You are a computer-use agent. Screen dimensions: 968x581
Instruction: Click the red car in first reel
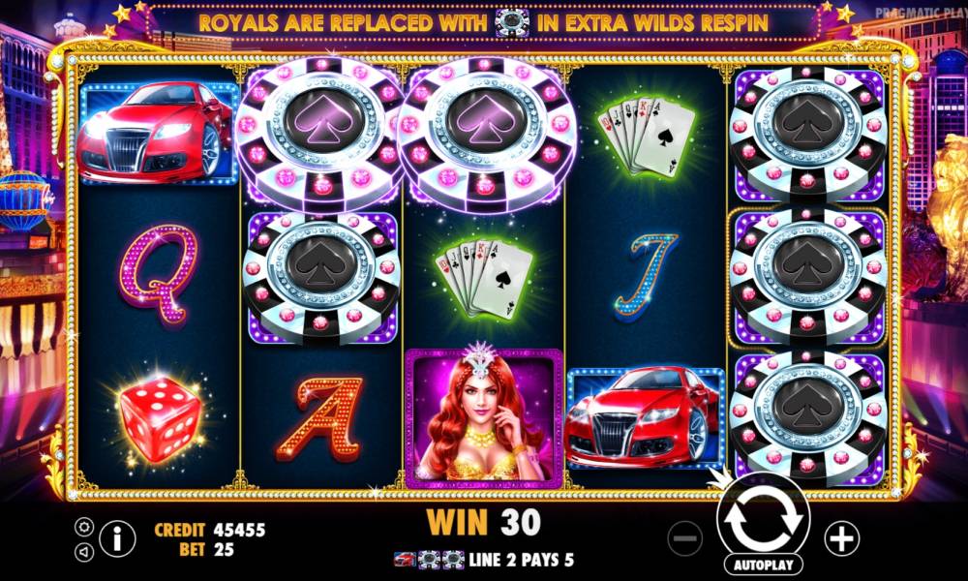pos(158,133)
